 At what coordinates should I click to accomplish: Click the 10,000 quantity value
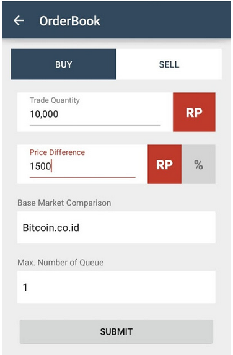pyautogui.click(x=44, y=114)
